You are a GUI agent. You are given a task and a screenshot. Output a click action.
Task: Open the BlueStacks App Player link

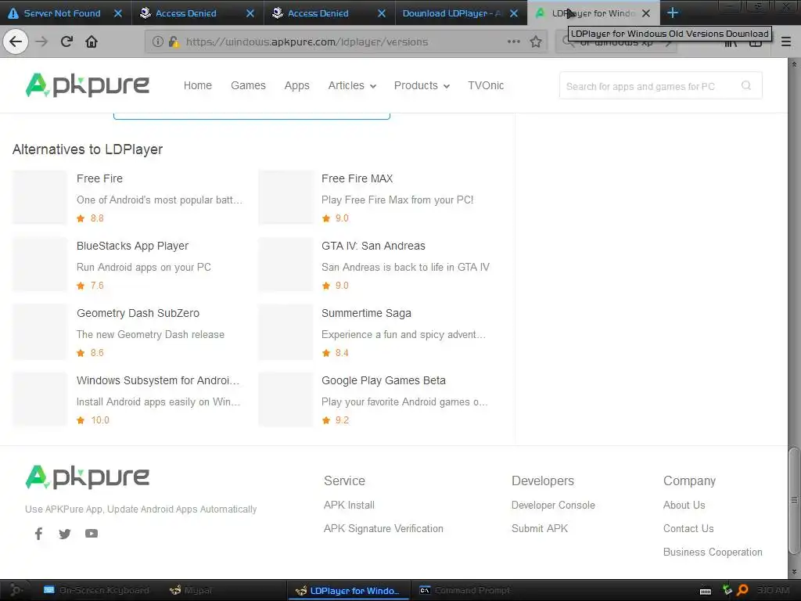(132, 246)
